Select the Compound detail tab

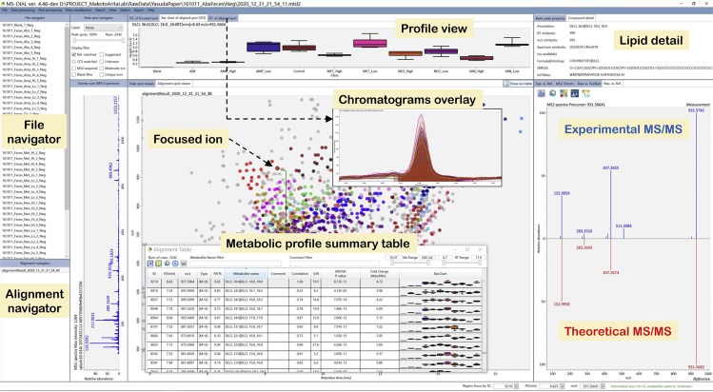[581, 18]
